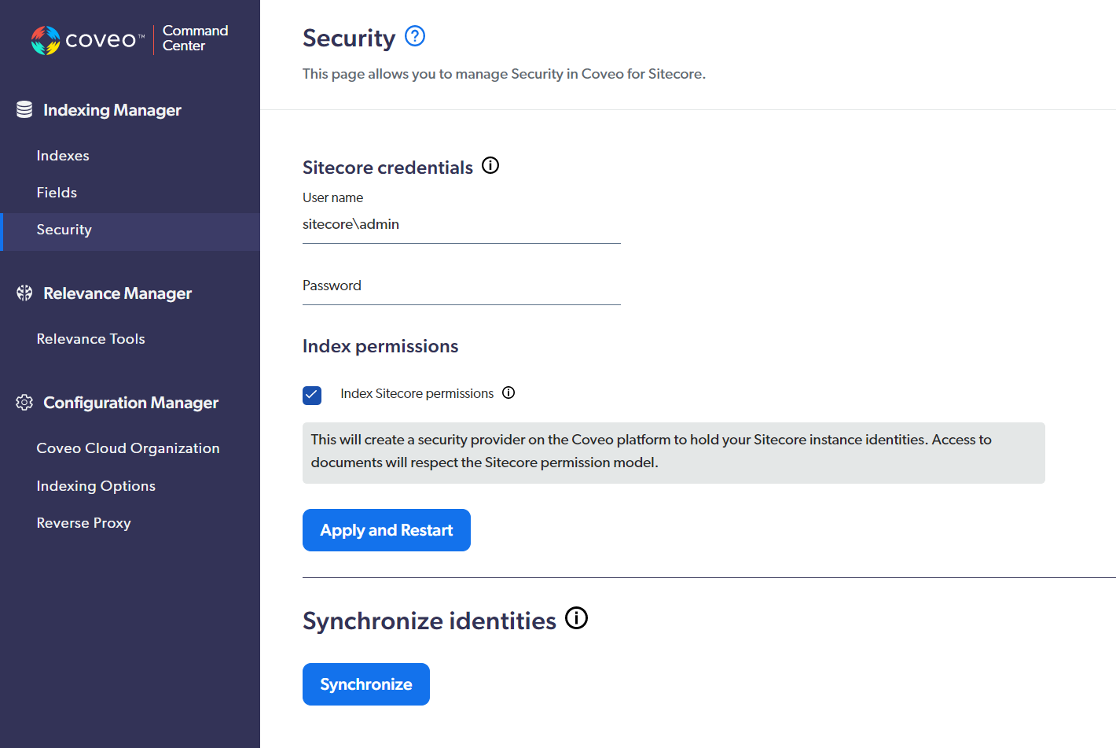
Task: Click the Configuration Manager gear icon
Action: 24,402
